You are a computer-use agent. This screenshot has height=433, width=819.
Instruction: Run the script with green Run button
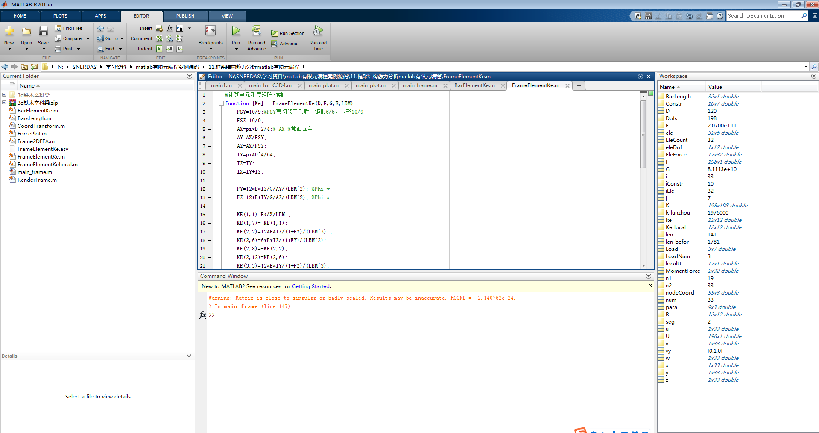(x=236, y=31)
